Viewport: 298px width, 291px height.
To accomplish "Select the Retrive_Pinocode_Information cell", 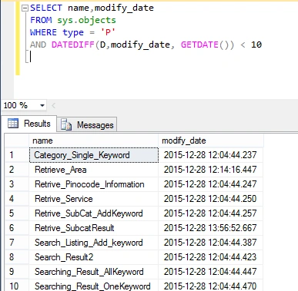I will tap(94, 184).
